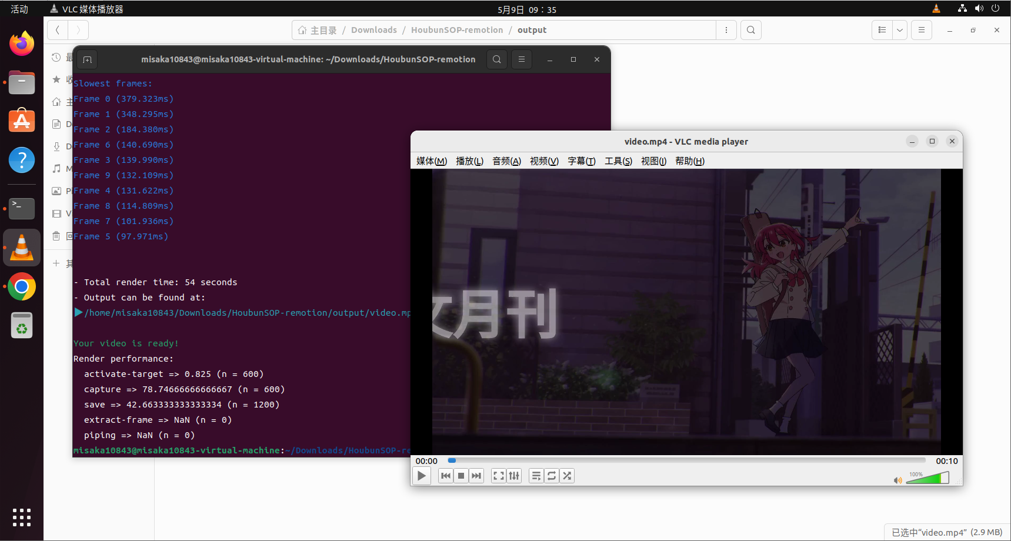The image size is (1011, 541).
Task: Search in the terminal window
Action: click(497, 59)
